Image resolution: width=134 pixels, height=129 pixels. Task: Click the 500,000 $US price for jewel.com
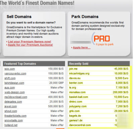click(x=56, y=106)
